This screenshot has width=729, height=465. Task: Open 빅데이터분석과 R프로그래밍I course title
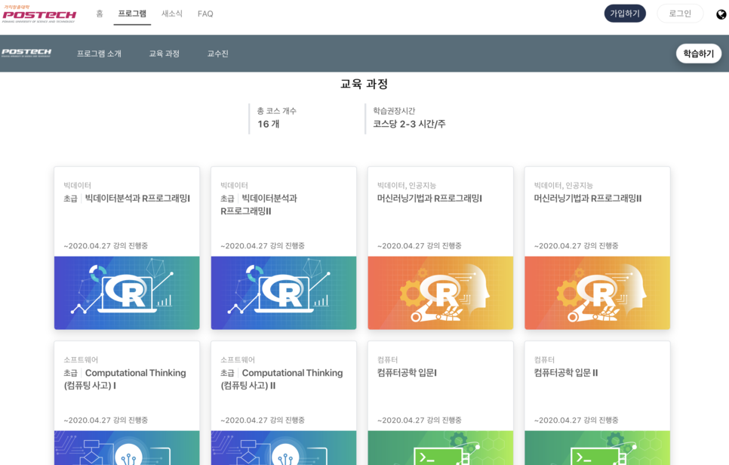pyautogui.click(x=137, y=198)
